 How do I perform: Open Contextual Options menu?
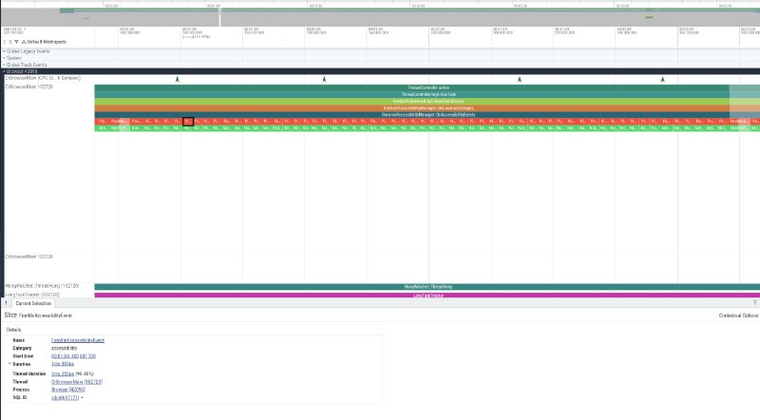(x=737, y=314)
